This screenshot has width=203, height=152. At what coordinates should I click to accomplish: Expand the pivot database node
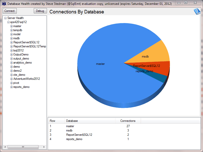(11, 83)
